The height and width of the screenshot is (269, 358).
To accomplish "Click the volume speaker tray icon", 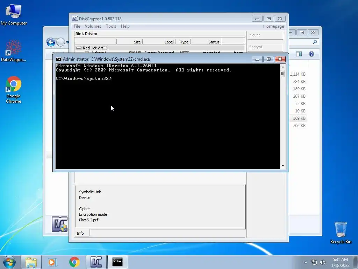I will point(323,262).
